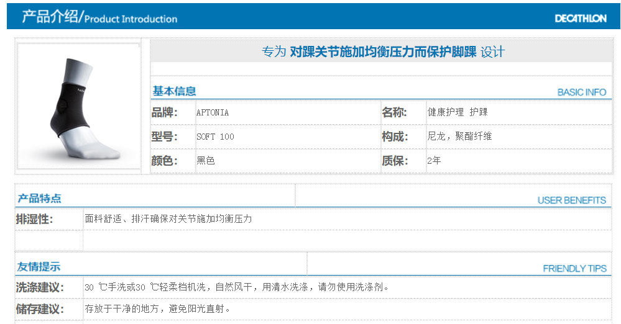Select the color value '黑色'
Screen dimensions: 621x324
coord(206,160)
